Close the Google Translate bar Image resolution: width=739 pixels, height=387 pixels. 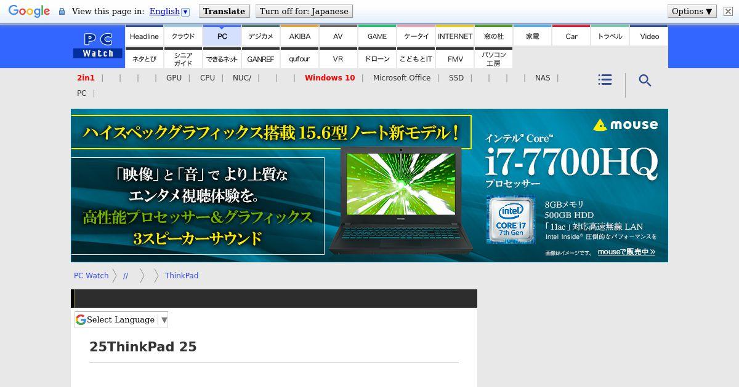pyautogui.click(x=728, y=11)
